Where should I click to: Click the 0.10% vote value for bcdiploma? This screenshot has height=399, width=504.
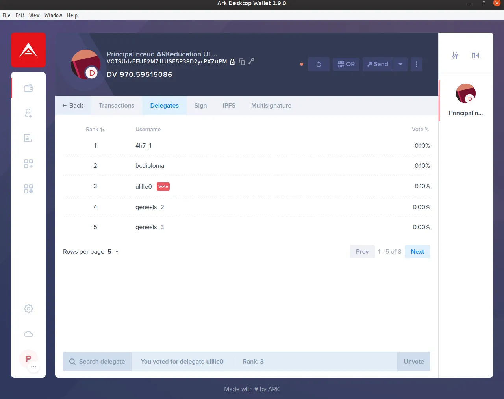click(422, 166)
